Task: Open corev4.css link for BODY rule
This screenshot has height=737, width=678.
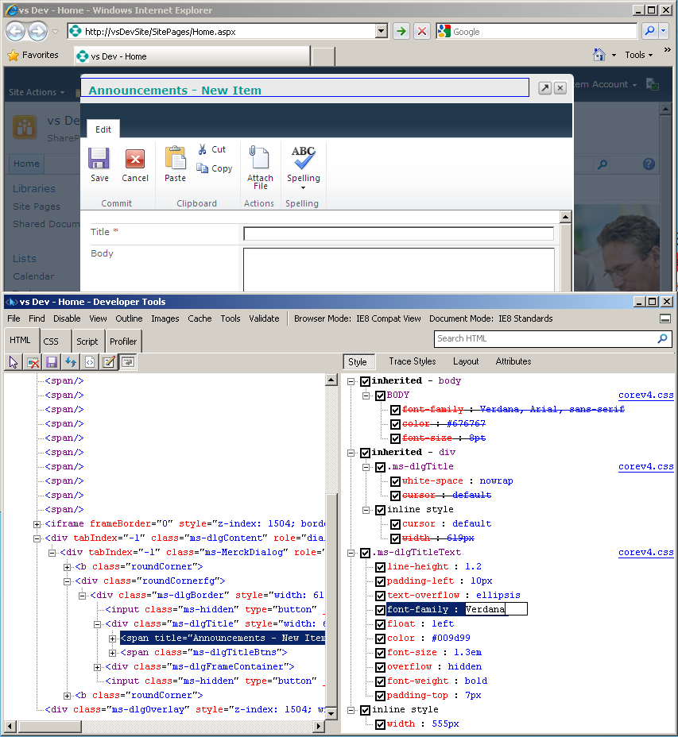Action: tap(646, 396)
